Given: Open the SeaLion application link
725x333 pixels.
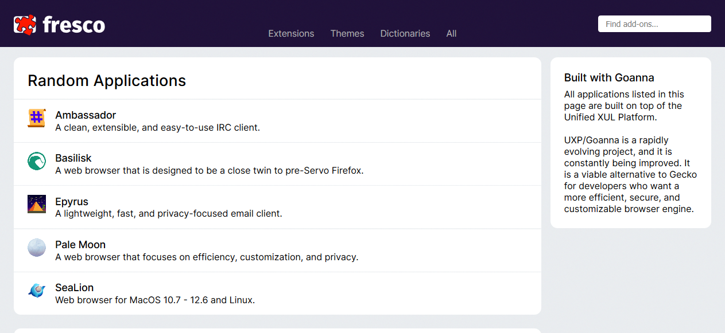Looking at the screenshot, I should [75, 287].
